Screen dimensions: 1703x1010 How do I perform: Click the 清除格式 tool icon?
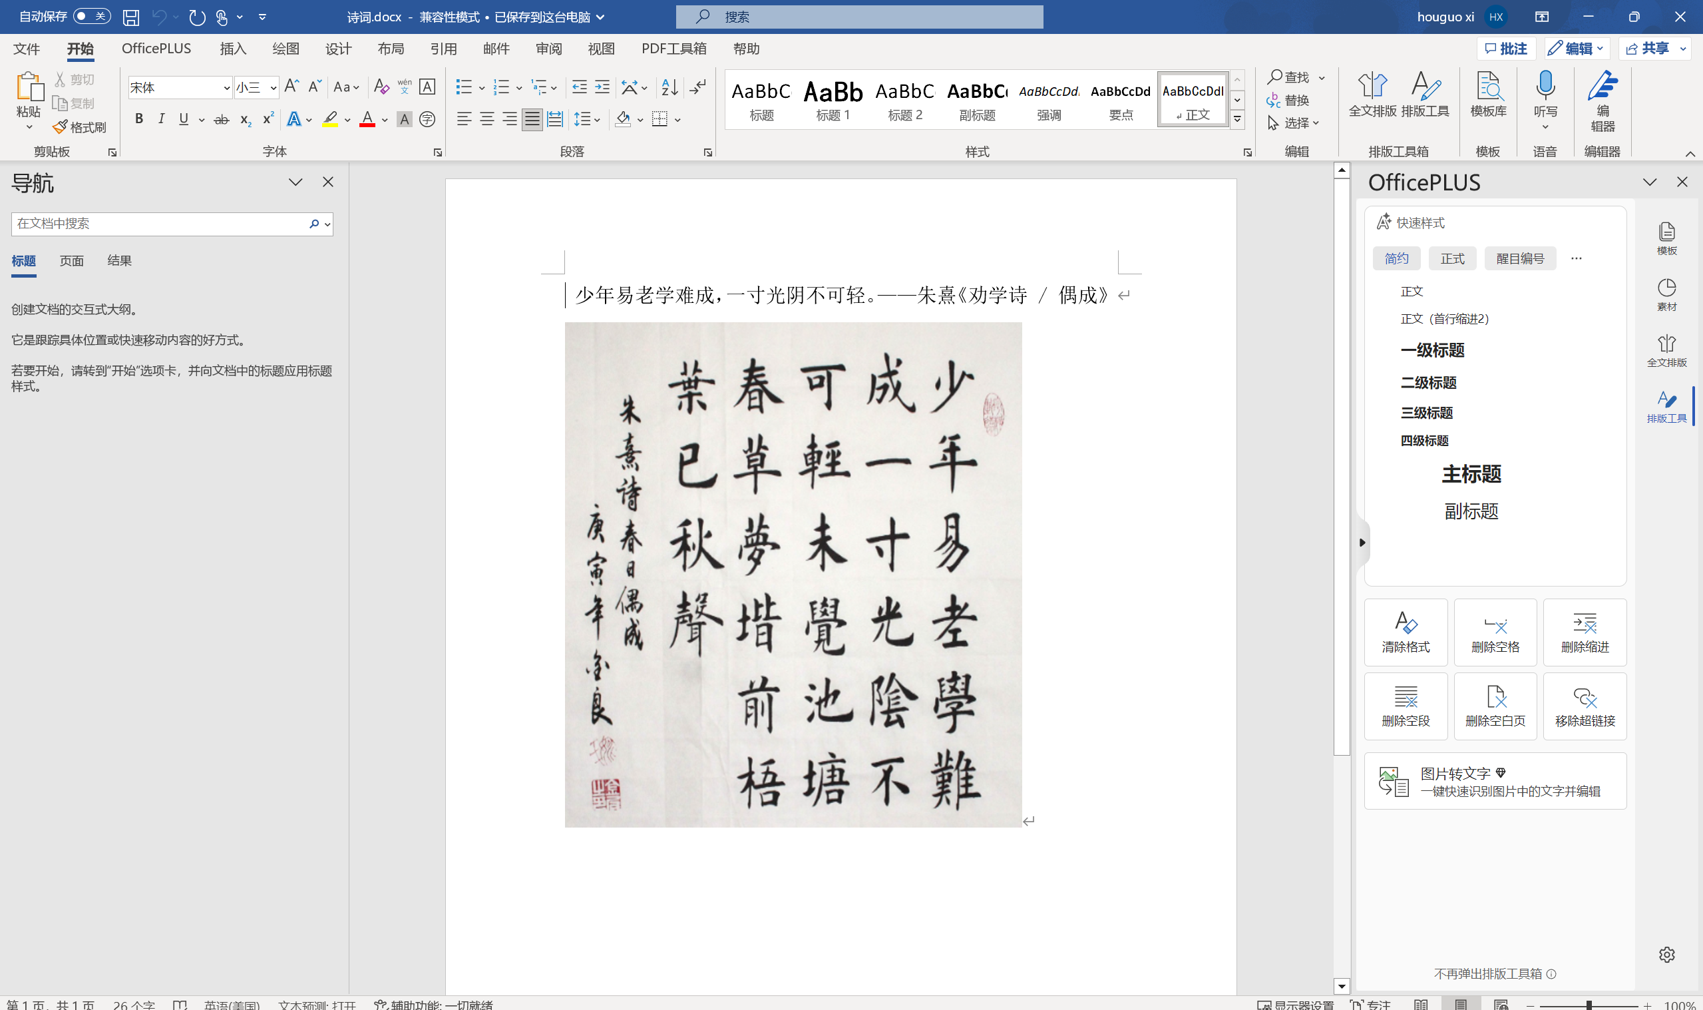coord(1406,633)
